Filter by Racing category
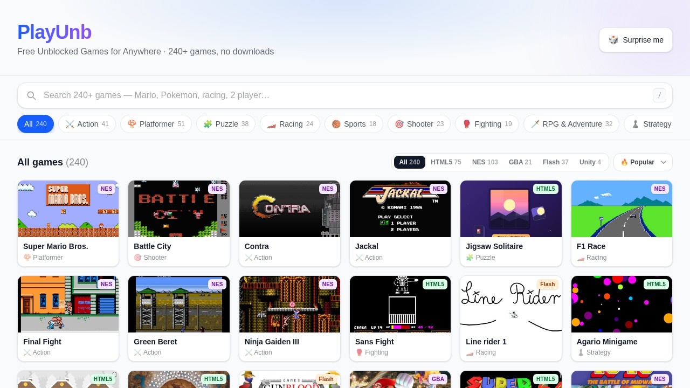The width and height of the screenshot is (690, 388). (290, 124)
